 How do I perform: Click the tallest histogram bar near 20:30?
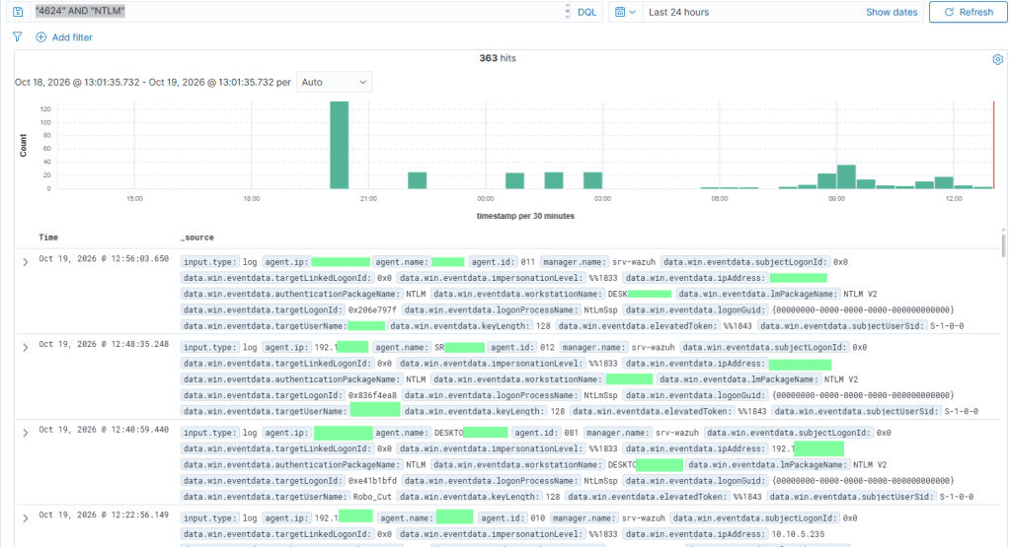(x=339, y=145)
